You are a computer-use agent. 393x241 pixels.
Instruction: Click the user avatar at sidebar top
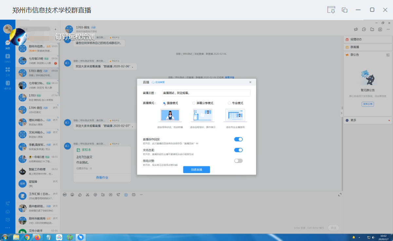click(x=8, y=29)
